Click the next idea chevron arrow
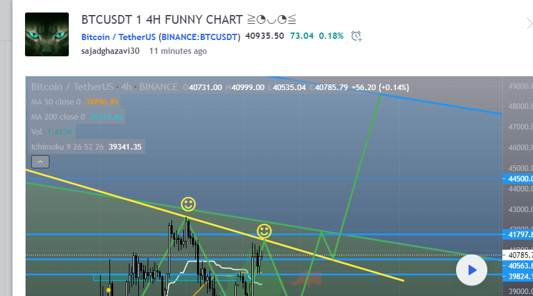 coord(528,24)
